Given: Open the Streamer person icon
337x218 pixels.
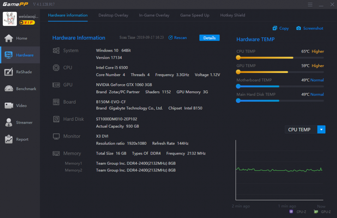Looking at the screenshot, I should point(9,122).
